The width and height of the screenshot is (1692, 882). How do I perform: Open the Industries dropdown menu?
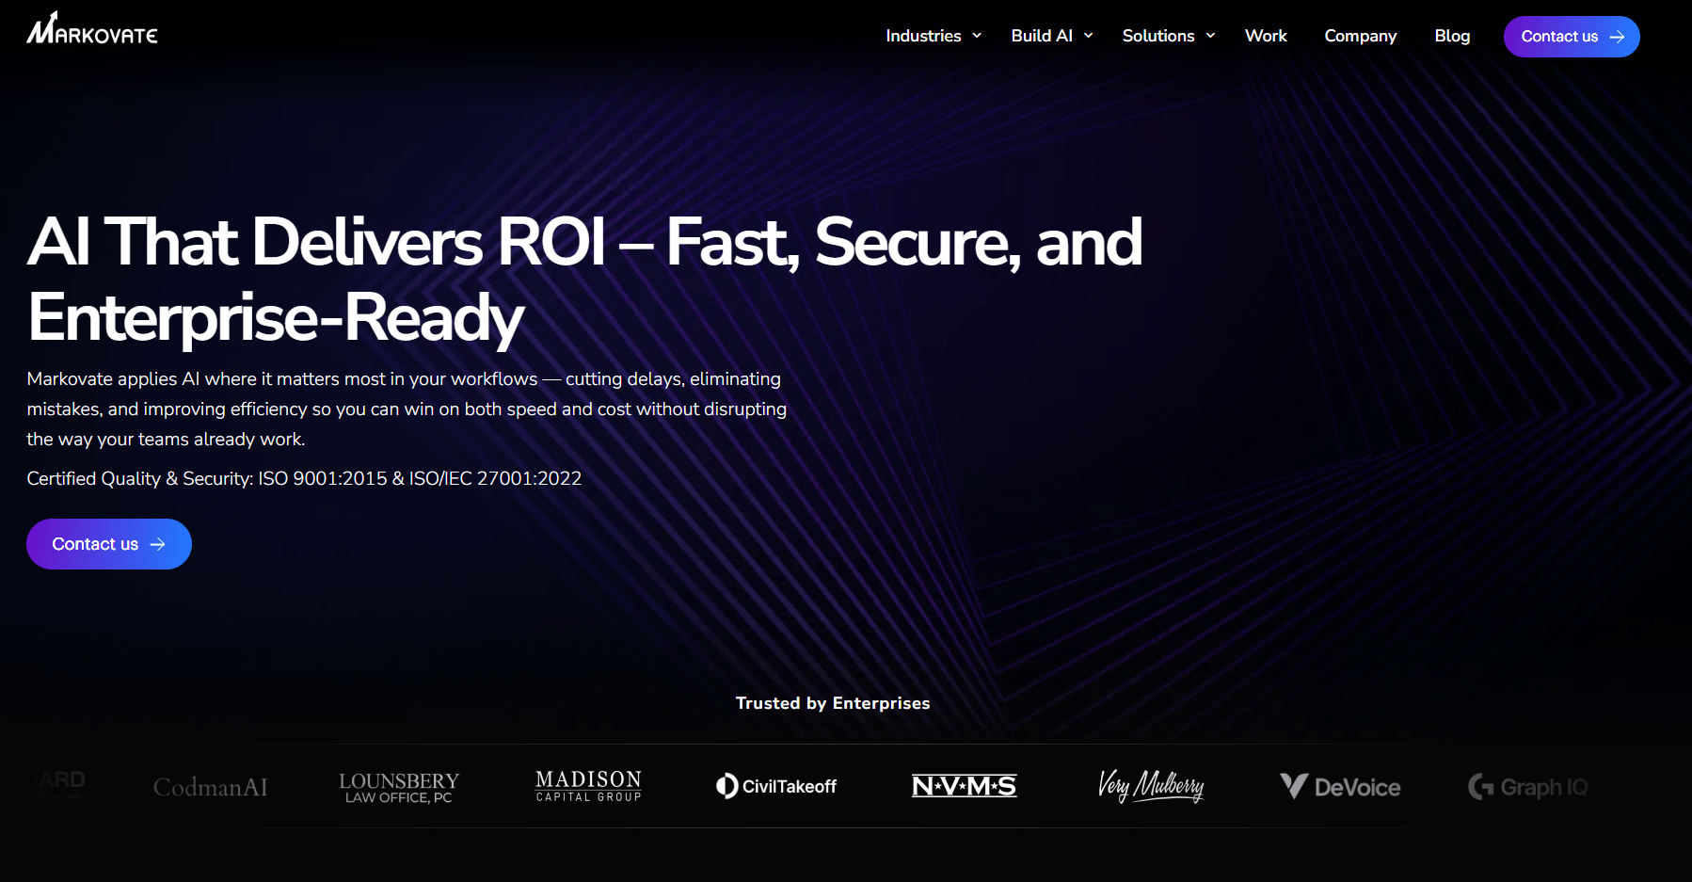(x=934, y=36)
